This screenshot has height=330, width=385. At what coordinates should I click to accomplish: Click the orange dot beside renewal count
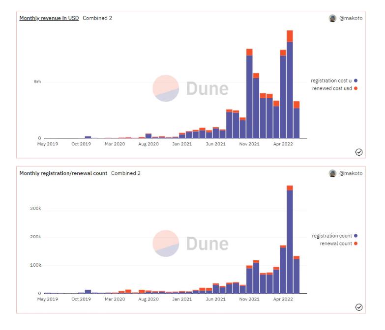click(x=355, y=244)
